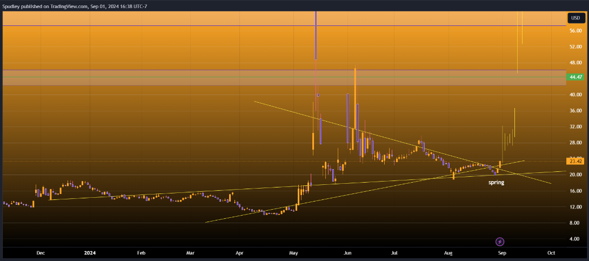Viewport: 589px width, 261px height.
Task: Click the 52.00 price axis label
Action: pyautogui.click(x=576, y=46)
